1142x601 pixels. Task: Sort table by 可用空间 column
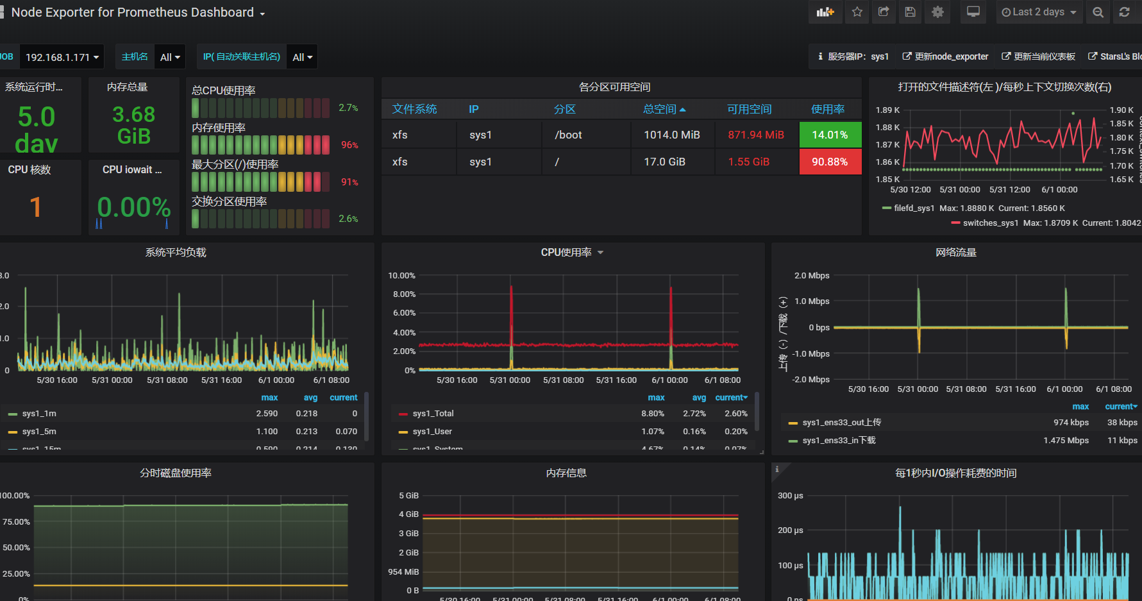coord(749,109)
